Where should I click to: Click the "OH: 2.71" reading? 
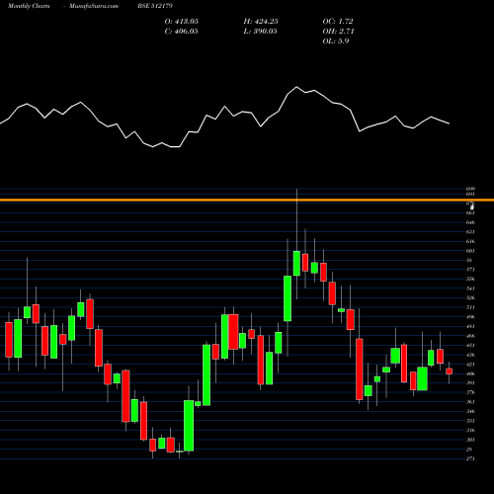point(338,32)
